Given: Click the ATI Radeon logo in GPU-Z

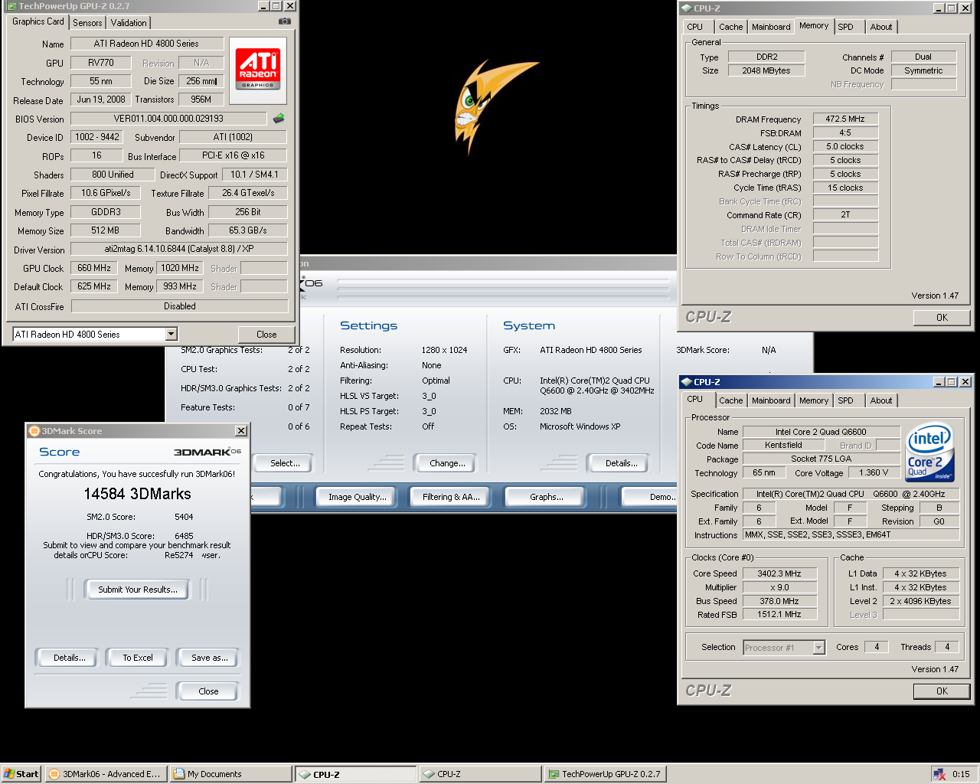Looking at the screenshot, I should [x=258, y=70].
